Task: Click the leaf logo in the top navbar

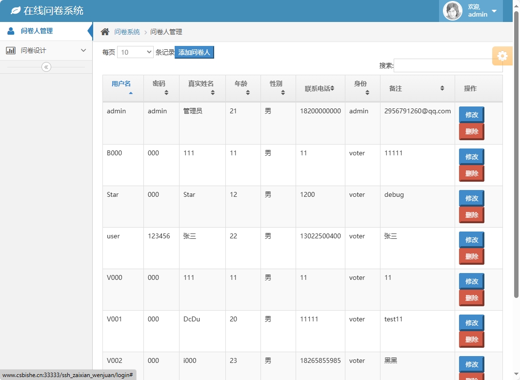Action: click(x=16, y=10)
